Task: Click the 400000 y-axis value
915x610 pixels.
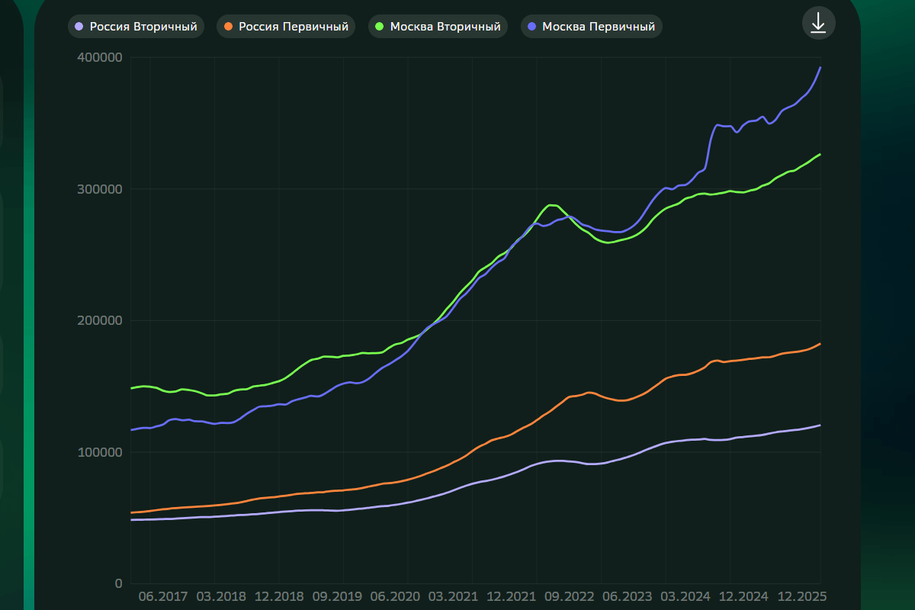Action: [100, 58]
